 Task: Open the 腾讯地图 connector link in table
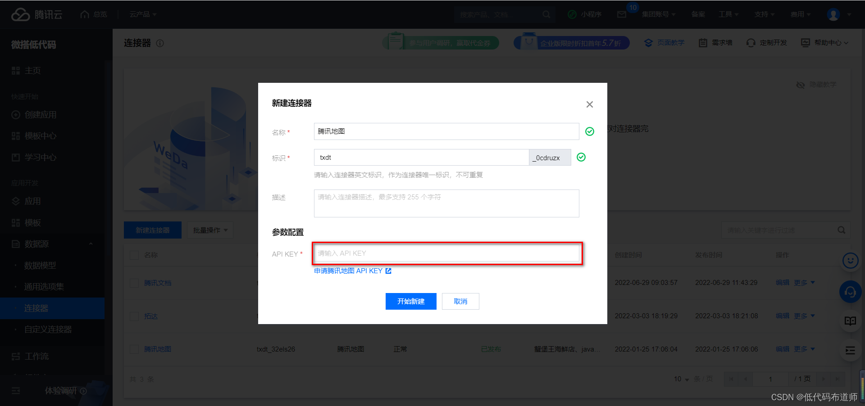pyautogui.click(x=158, y=349)
